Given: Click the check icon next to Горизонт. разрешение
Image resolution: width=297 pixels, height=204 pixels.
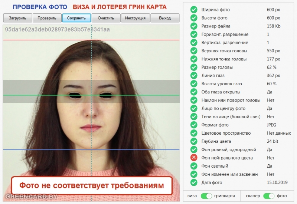Looking at the screenshot, I should point(194,34).
